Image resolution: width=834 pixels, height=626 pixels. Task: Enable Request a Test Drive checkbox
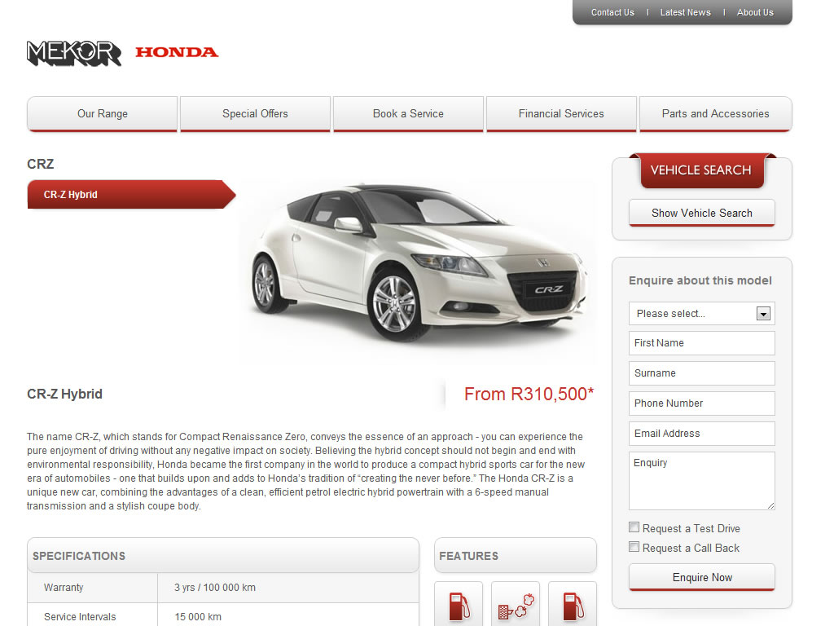tap(634, 527)
